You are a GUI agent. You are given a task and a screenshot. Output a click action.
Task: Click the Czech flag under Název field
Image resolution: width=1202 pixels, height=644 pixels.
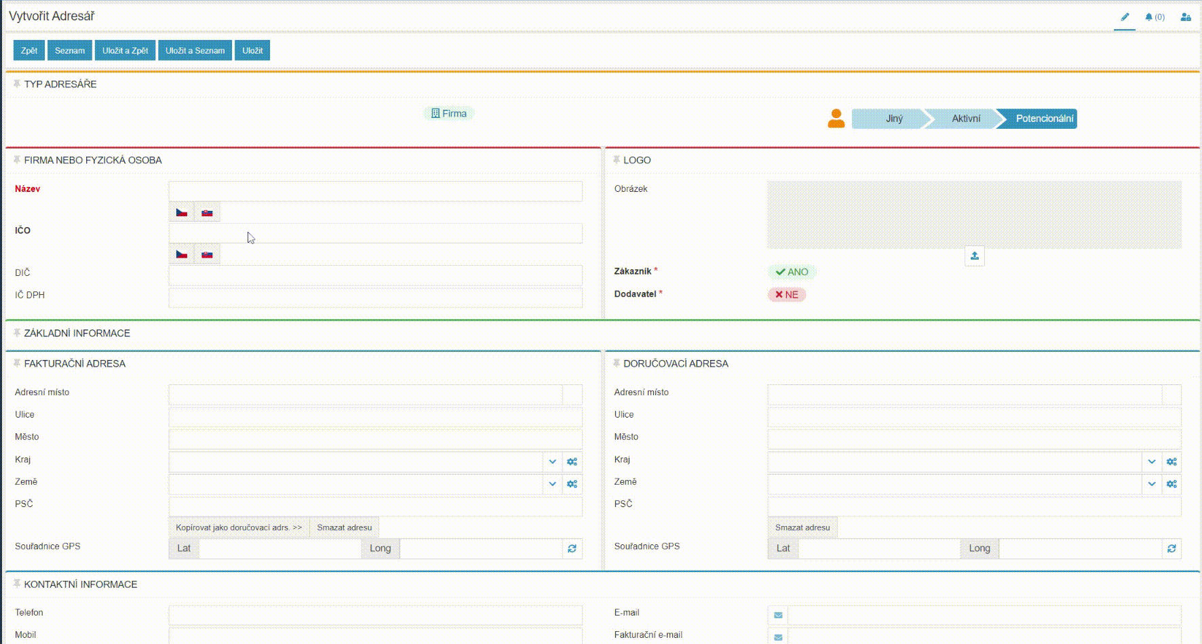(x=182, y=212)
